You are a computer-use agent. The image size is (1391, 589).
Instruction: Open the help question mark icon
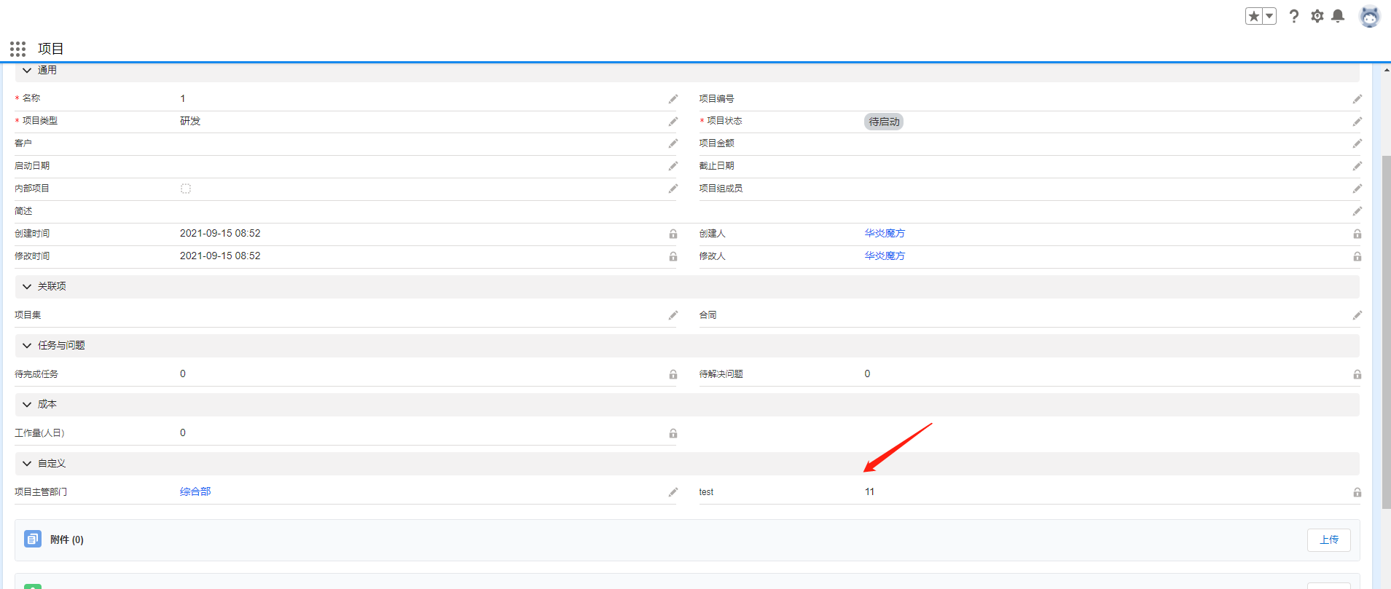1294,16
